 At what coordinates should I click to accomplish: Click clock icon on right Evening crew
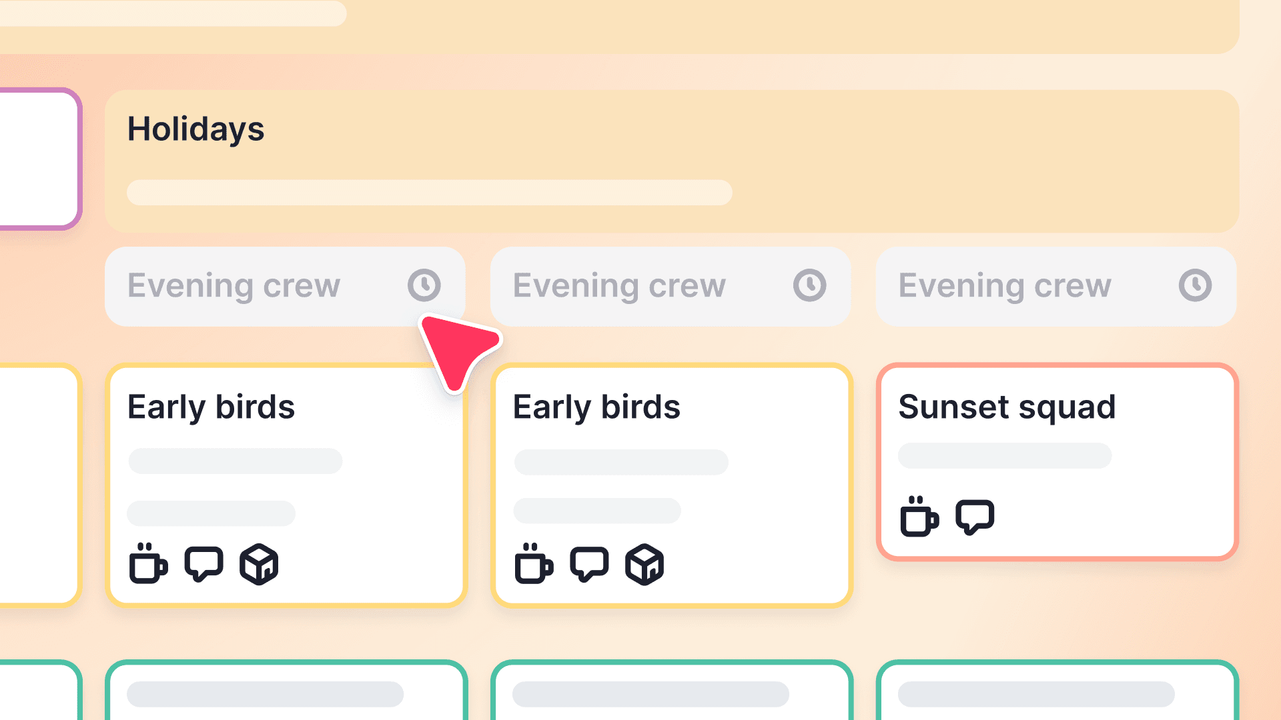[1195, 285]
